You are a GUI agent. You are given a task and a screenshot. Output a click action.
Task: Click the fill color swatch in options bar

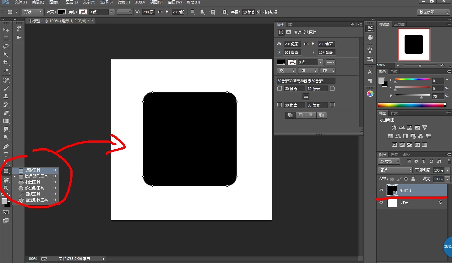(62, 12)
